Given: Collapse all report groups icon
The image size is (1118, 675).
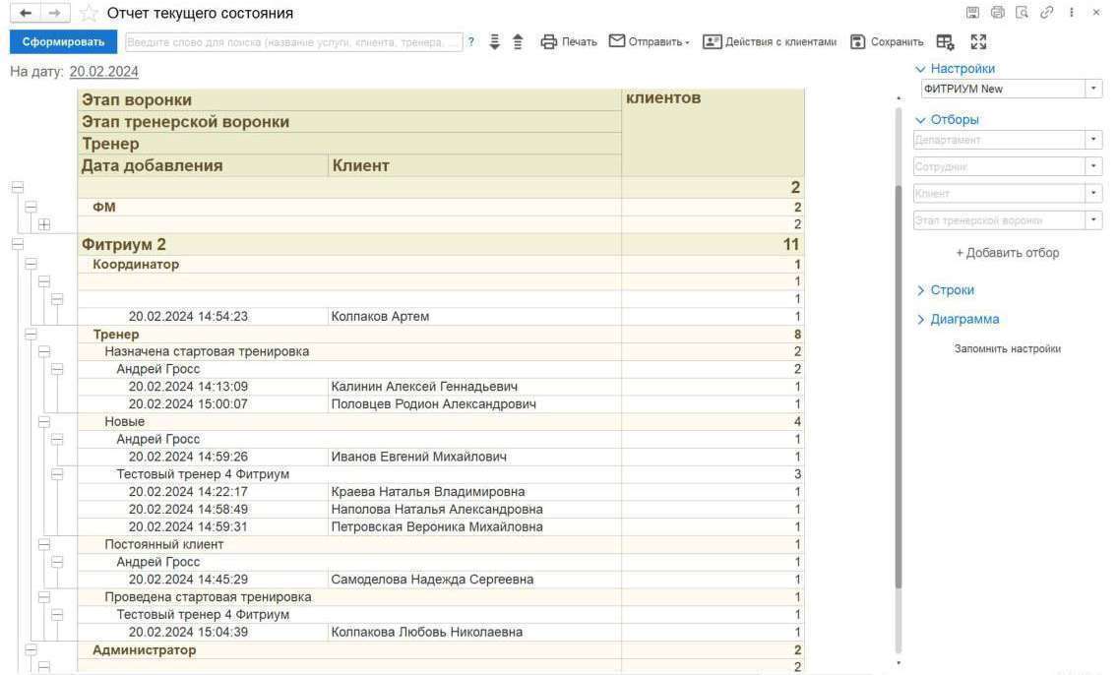Looking at the screenshot, I should click(518, 42).
